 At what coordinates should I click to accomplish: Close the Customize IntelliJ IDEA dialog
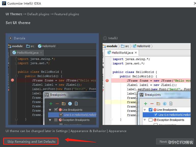pyautogui.click(x=195, y=4)
